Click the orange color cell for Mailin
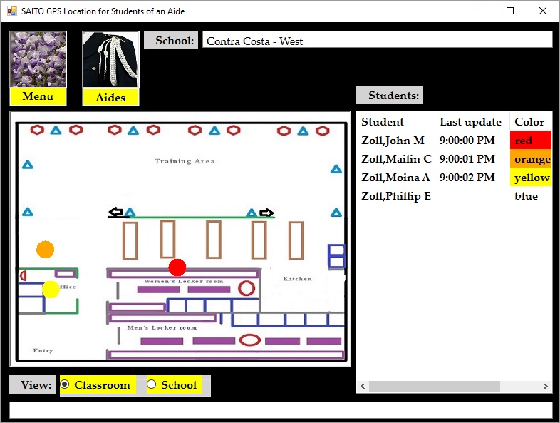The height and width of the screenshot is (423, 560). tap(530, 159)
